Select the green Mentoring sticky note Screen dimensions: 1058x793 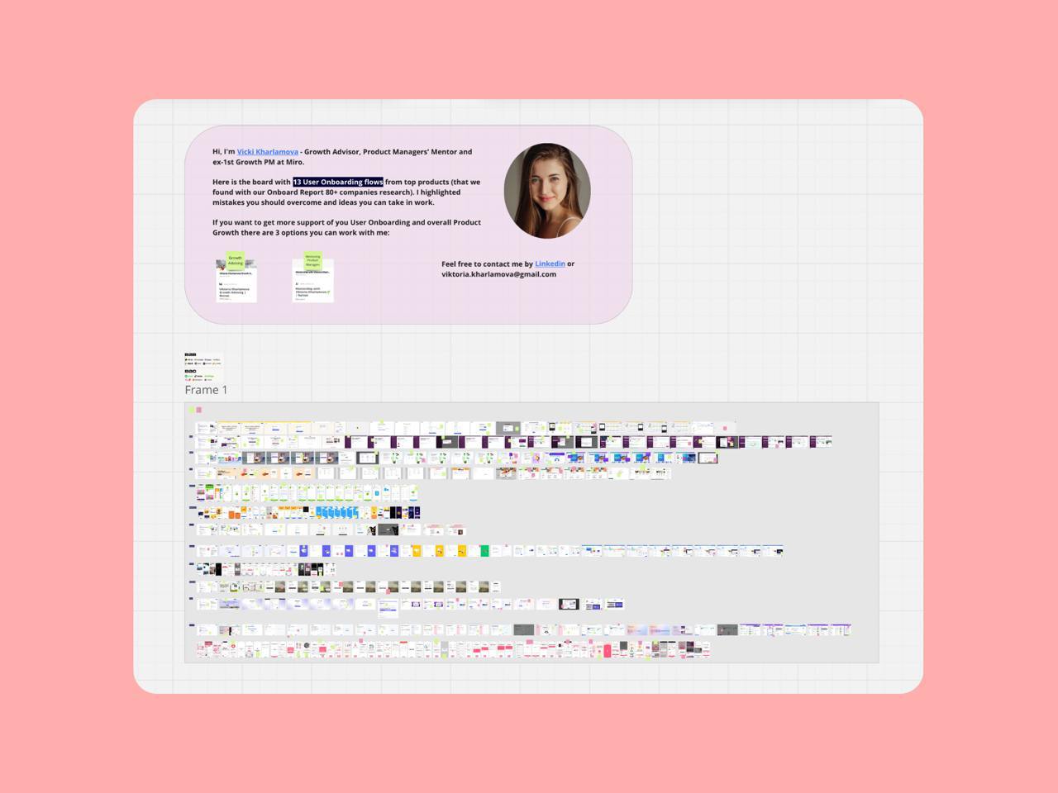312,260
